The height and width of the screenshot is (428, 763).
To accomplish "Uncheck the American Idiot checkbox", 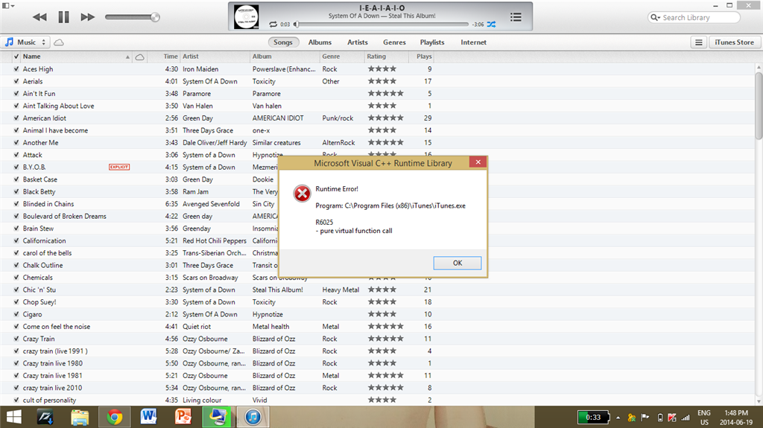I will tap(16, 118).
